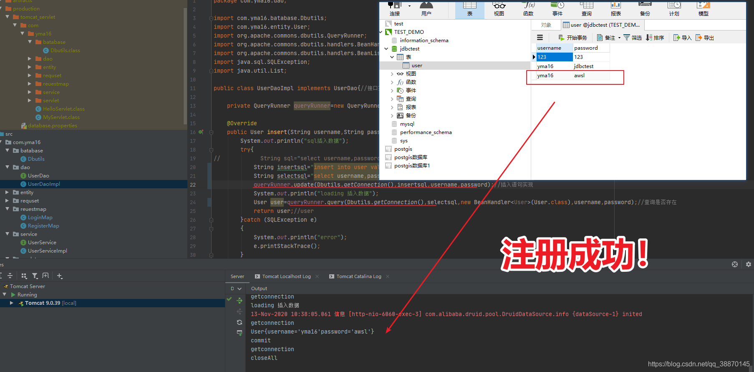Open the D dropdown beside Output
This screenshot has height=372, width=754.
(x=240, y=288)
